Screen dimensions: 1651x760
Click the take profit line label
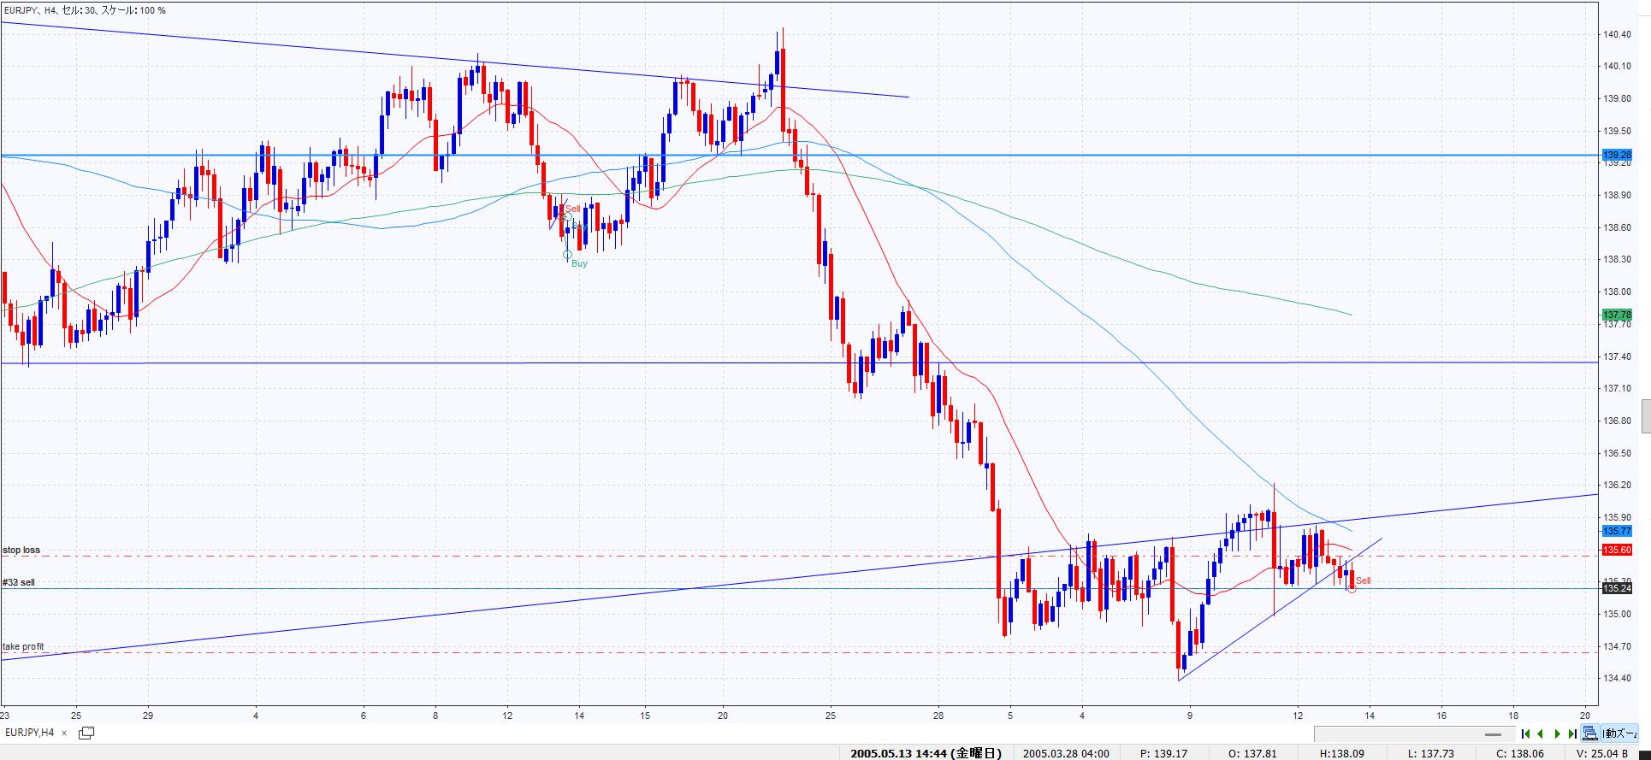point(23,646)
